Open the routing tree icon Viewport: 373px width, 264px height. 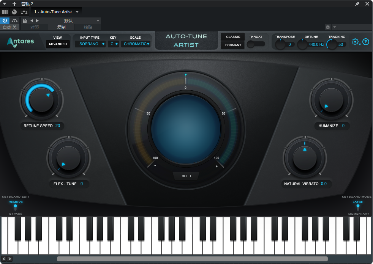pos(24,12)
